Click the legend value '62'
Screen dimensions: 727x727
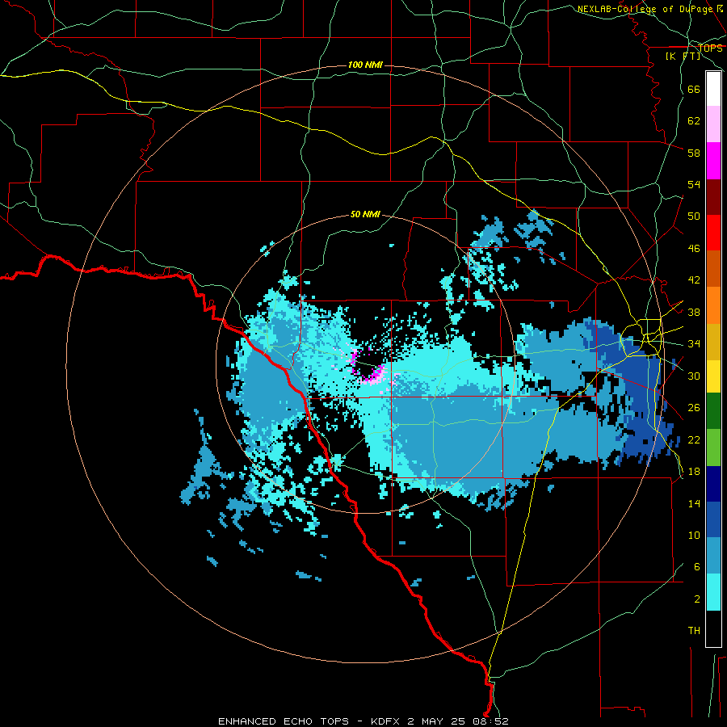click(694, 121)
